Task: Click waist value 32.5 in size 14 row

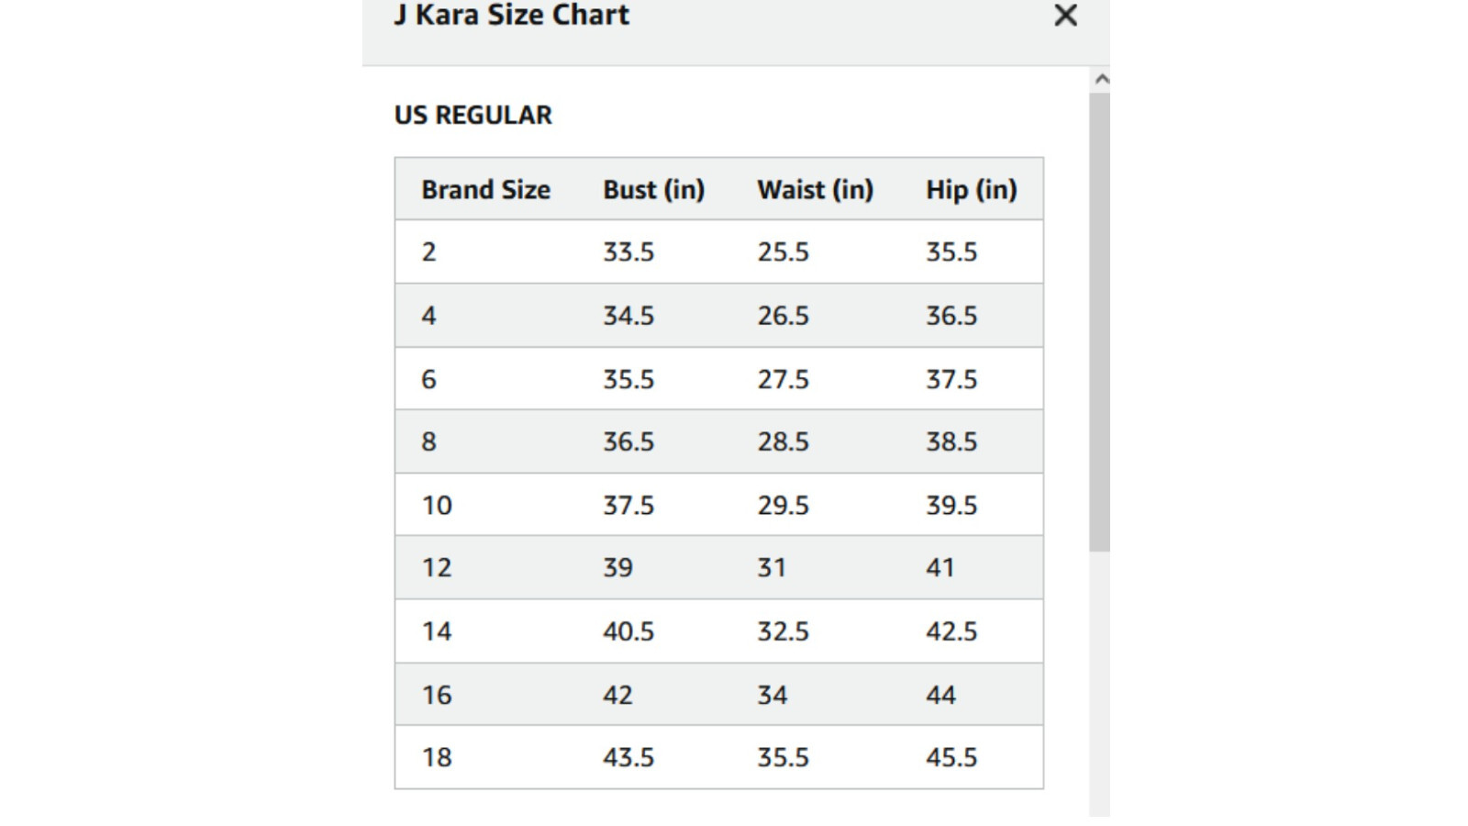Action: click(783, 631)
